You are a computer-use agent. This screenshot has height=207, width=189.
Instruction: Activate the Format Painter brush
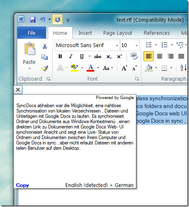click(x=44, y=68)
